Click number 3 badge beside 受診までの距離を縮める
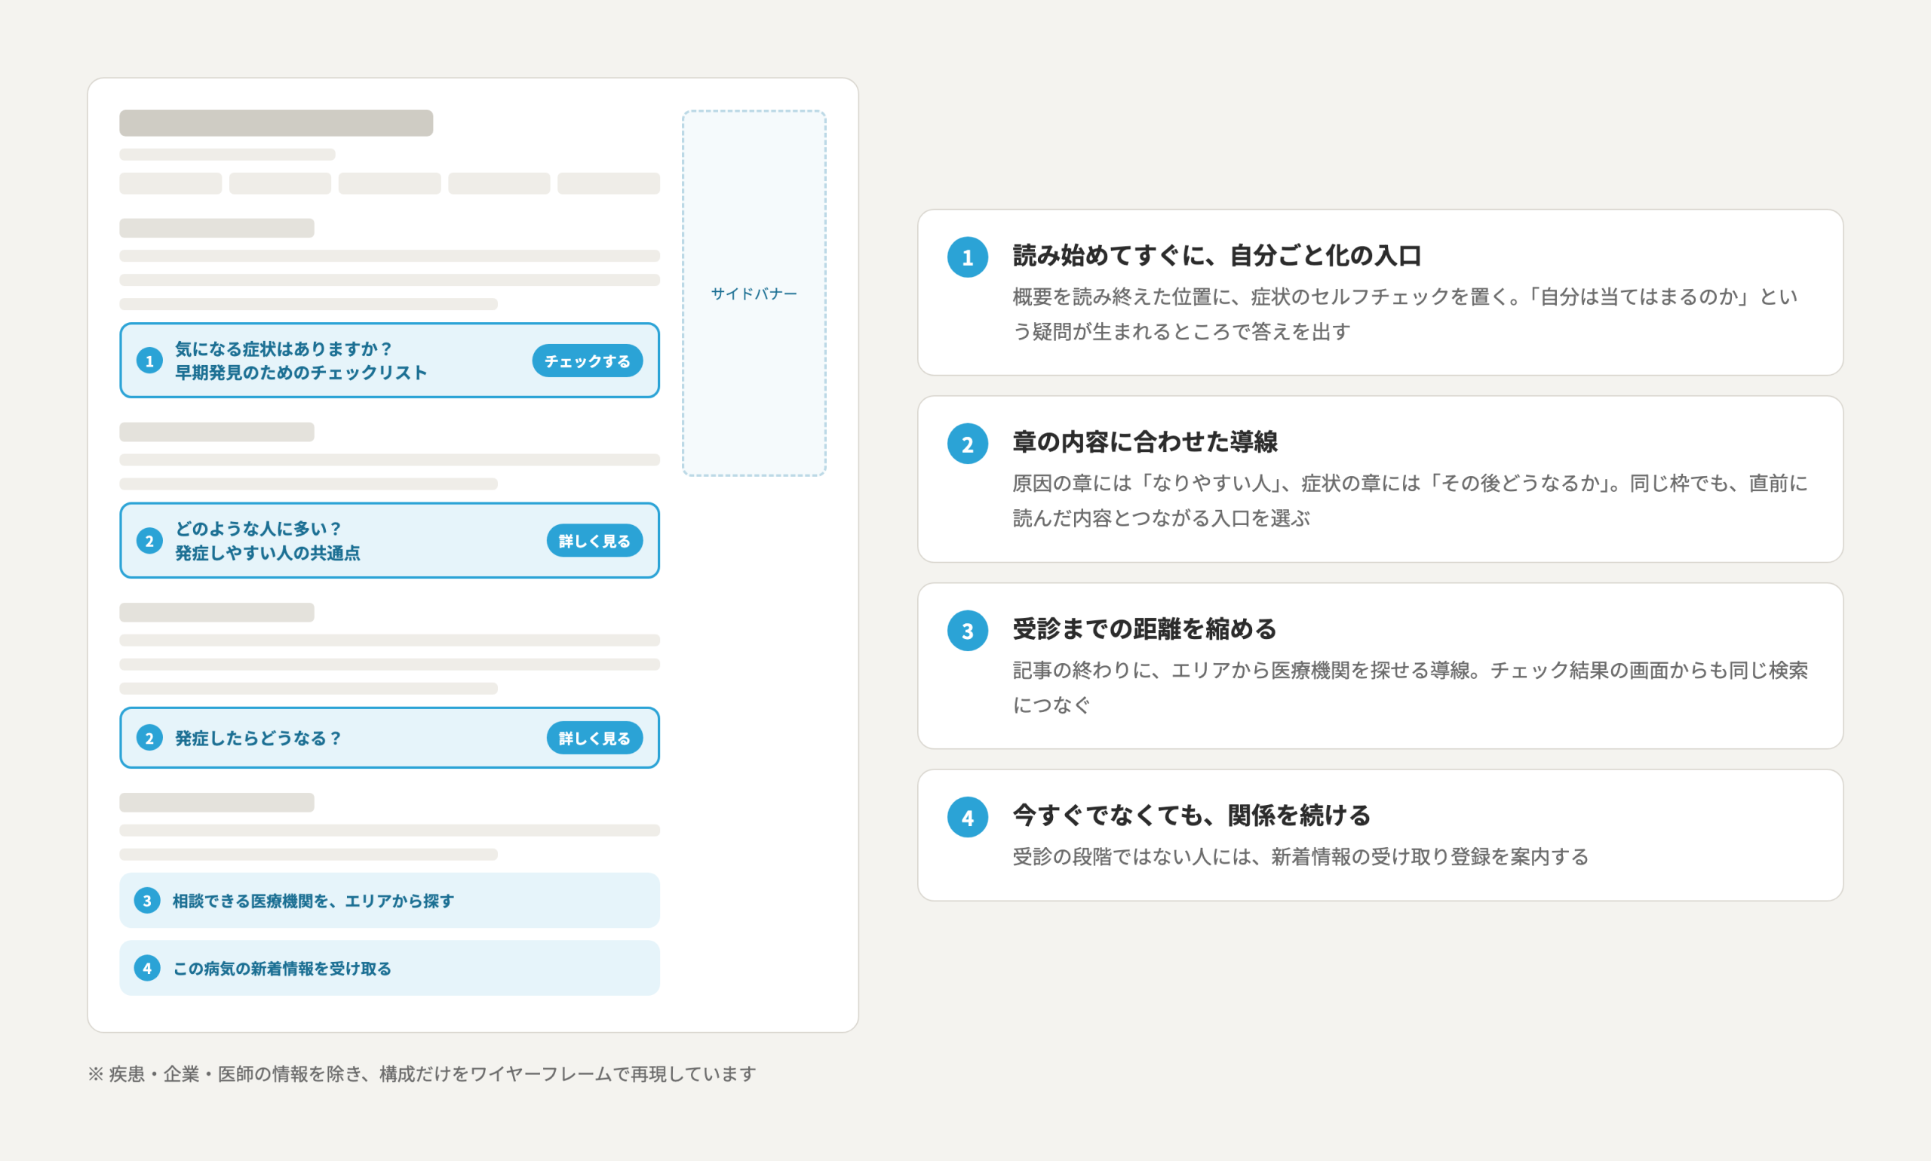The width and height of the screenshot is (1931, 1161). tap(968, 631)
